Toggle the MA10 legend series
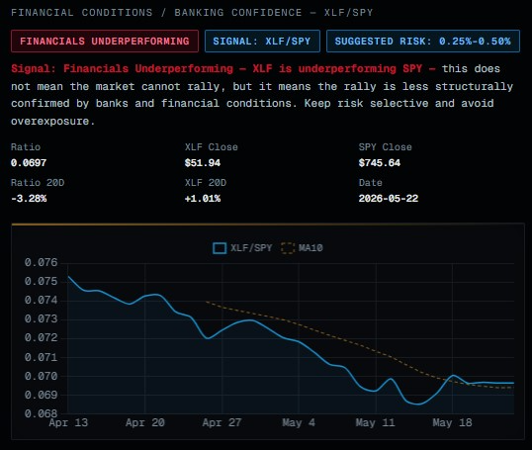The image size is (532, 450). point(302,248)
